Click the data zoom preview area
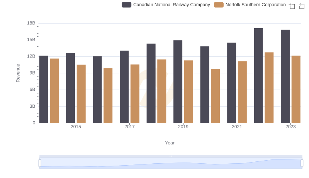This screenshot has width=309, height=178. point(171,163)
